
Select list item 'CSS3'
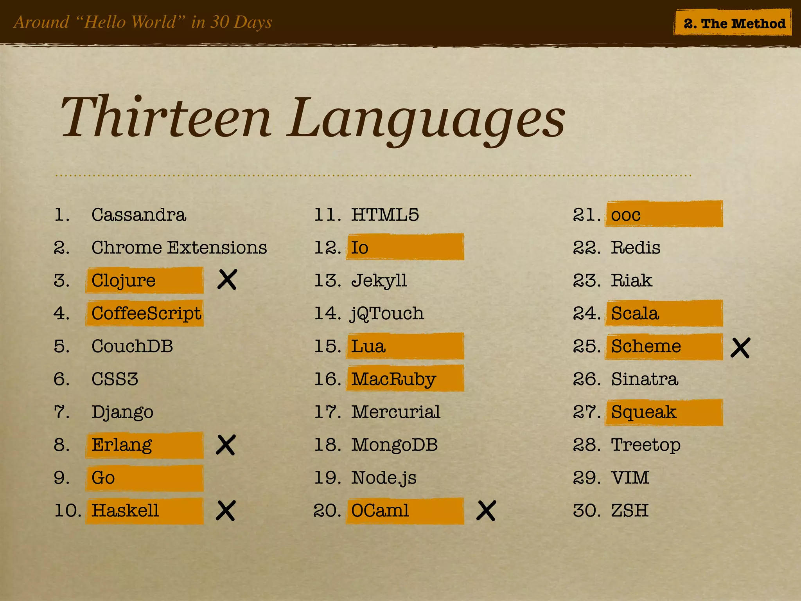pyautogui.click(x=115, y=379)
